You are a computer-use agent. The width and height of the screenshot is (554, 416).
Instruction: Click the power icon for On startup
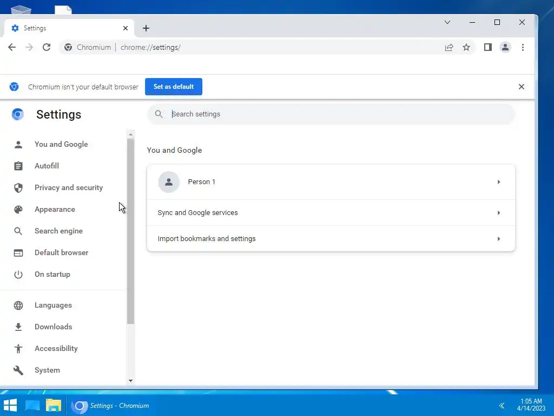tap(18, 275)
